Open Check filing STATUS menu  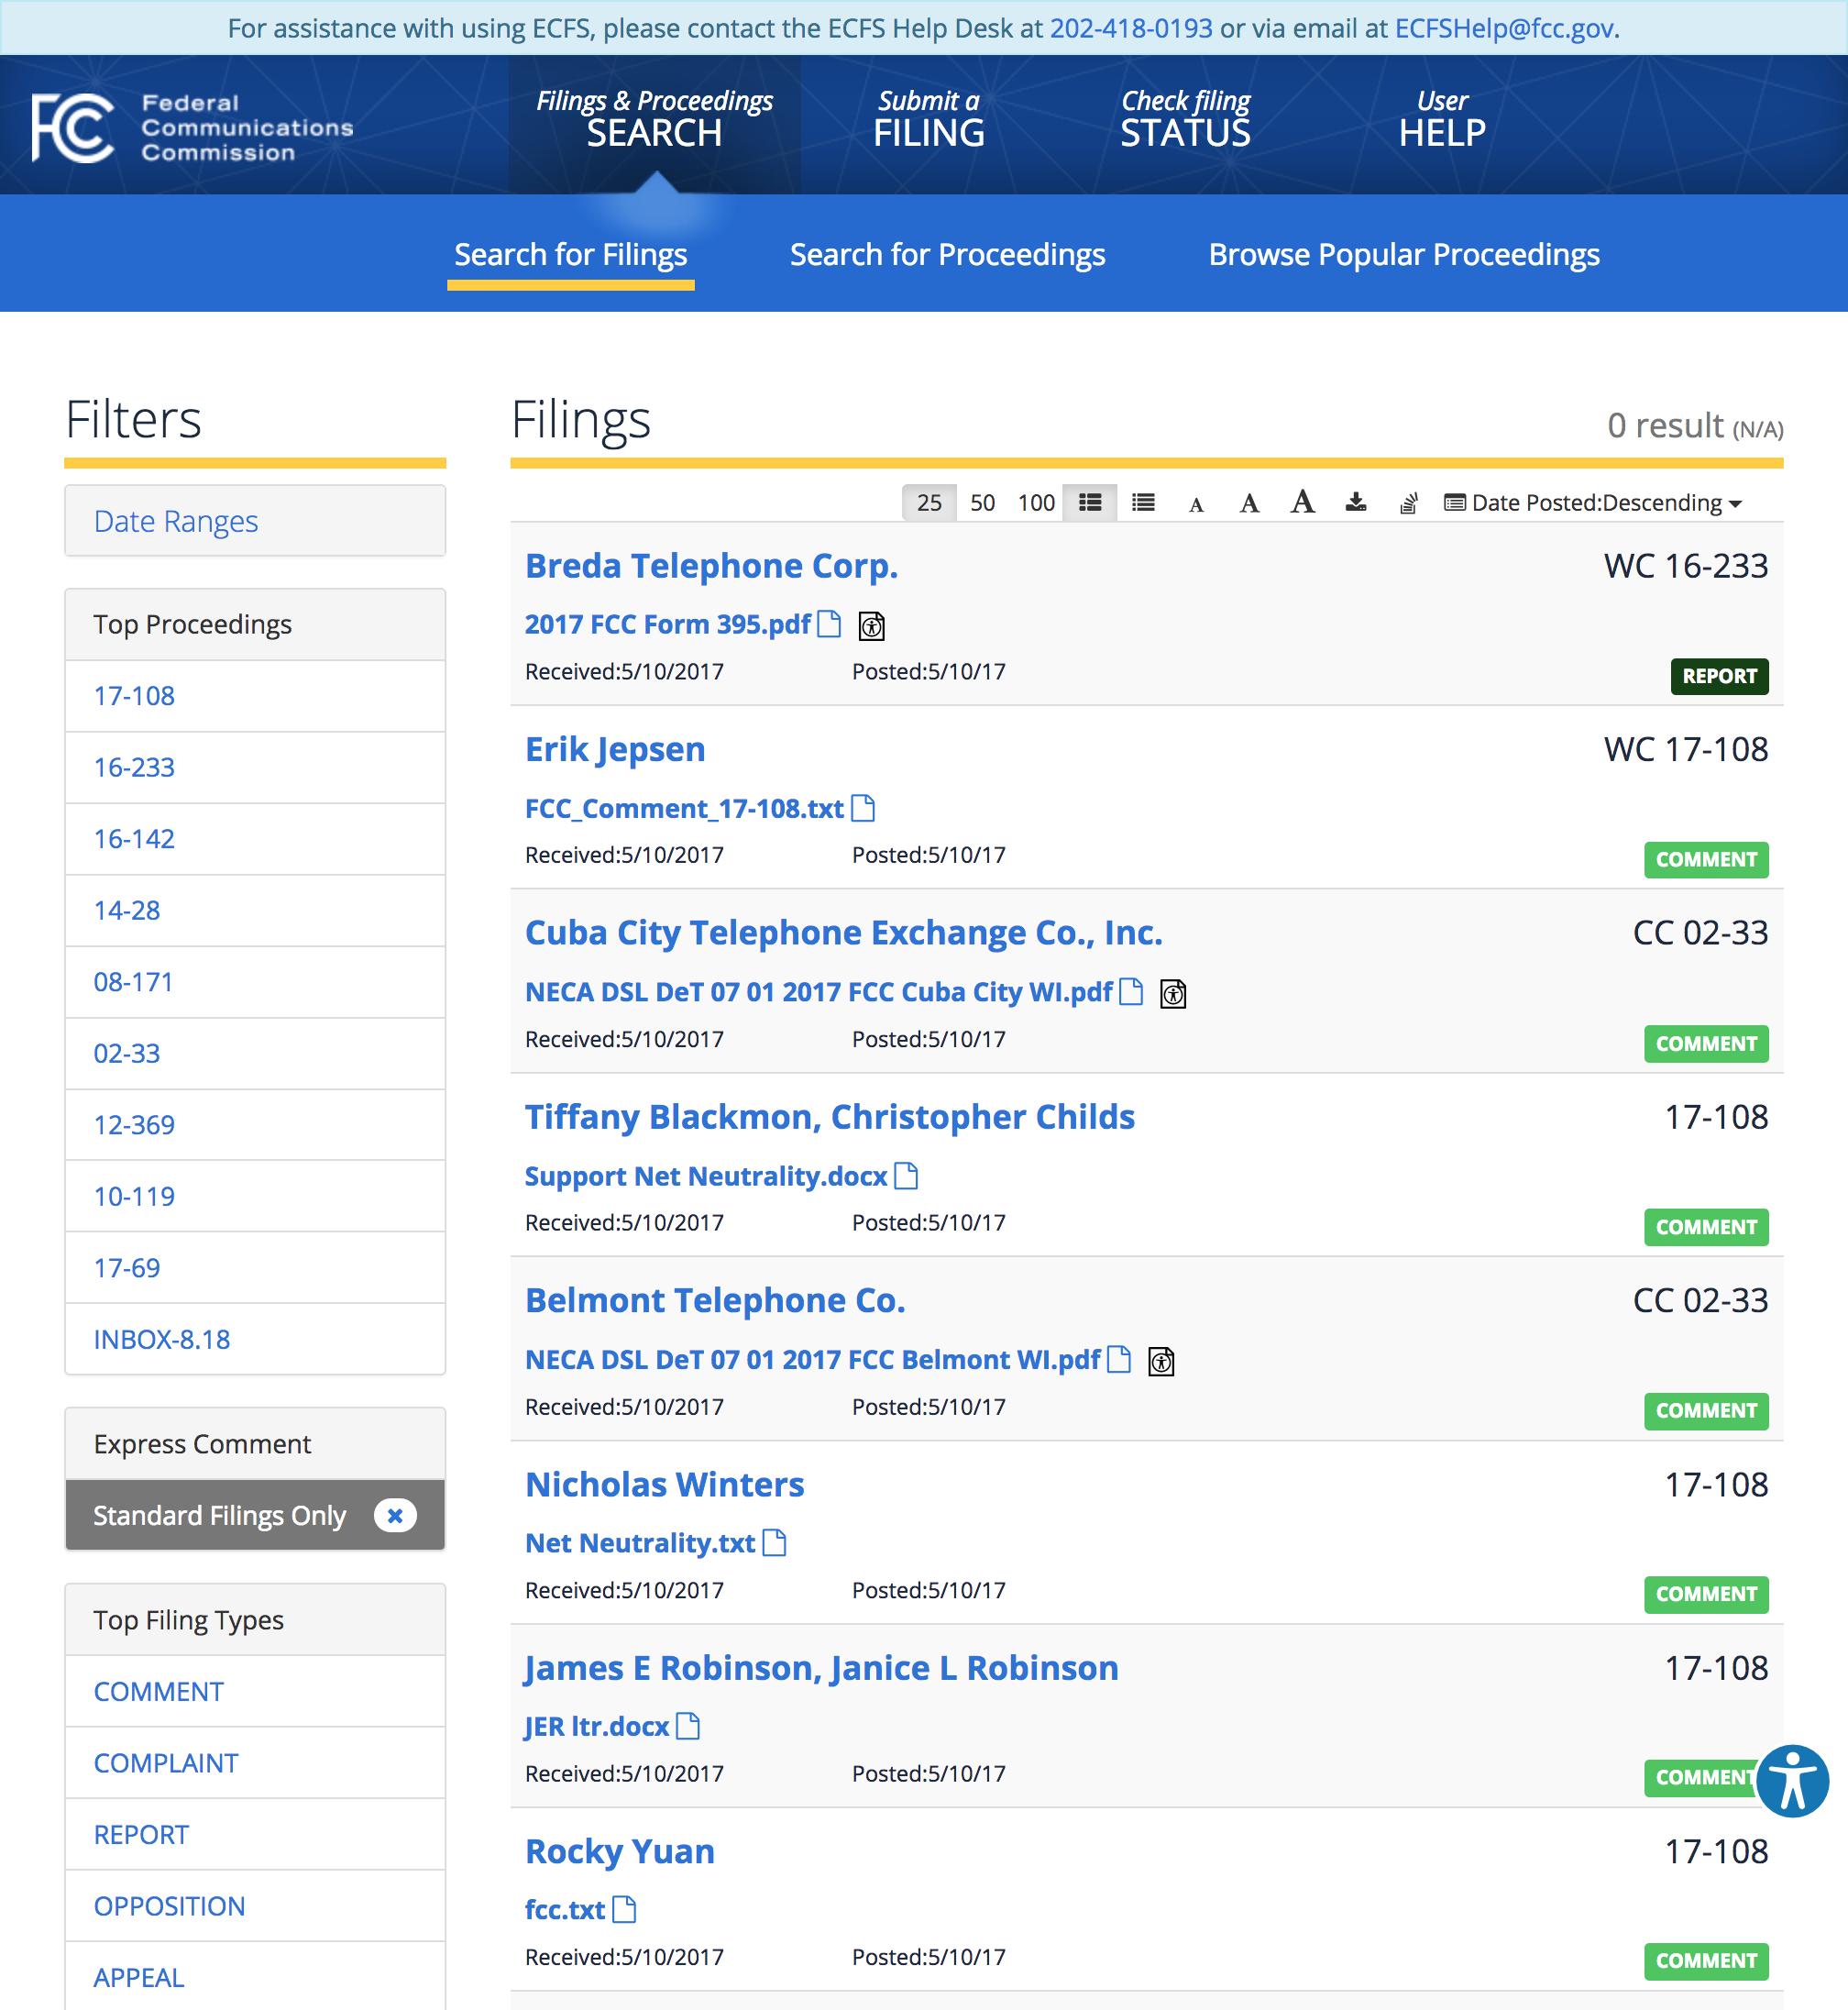[1185, 120]
